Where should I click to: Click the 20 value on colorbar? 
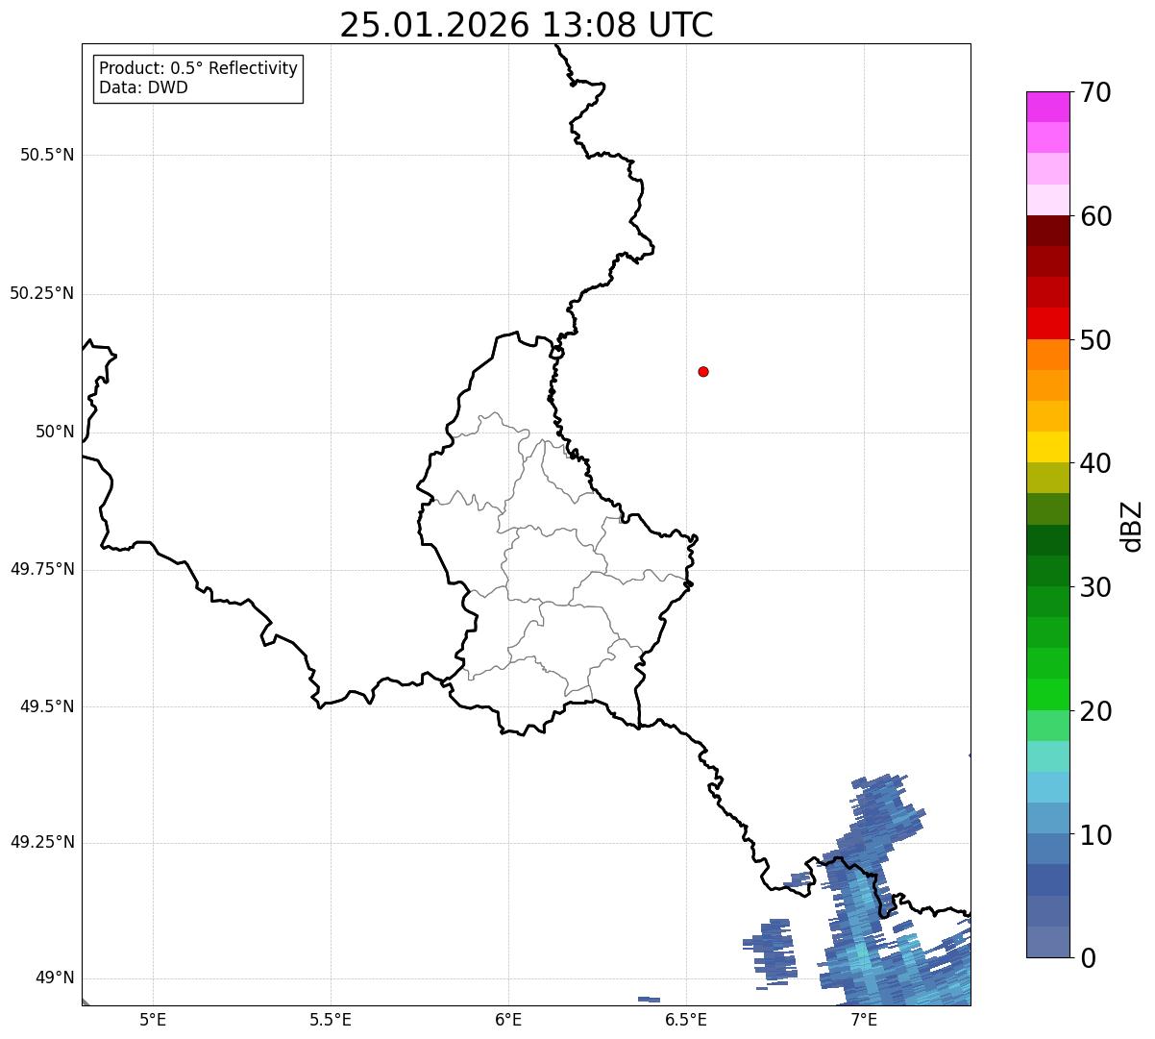coord(1095,711)
